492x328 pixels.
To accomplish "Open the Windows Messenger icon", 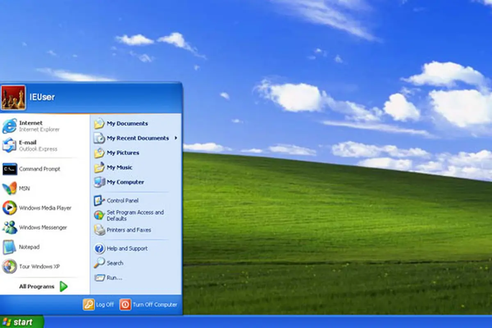I will 9,228.
